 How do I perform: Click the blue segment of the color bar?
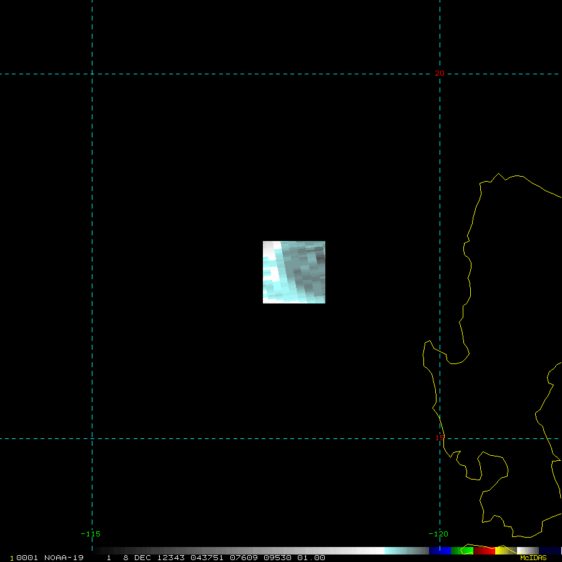pyautogui.click(x=440, y=551)
